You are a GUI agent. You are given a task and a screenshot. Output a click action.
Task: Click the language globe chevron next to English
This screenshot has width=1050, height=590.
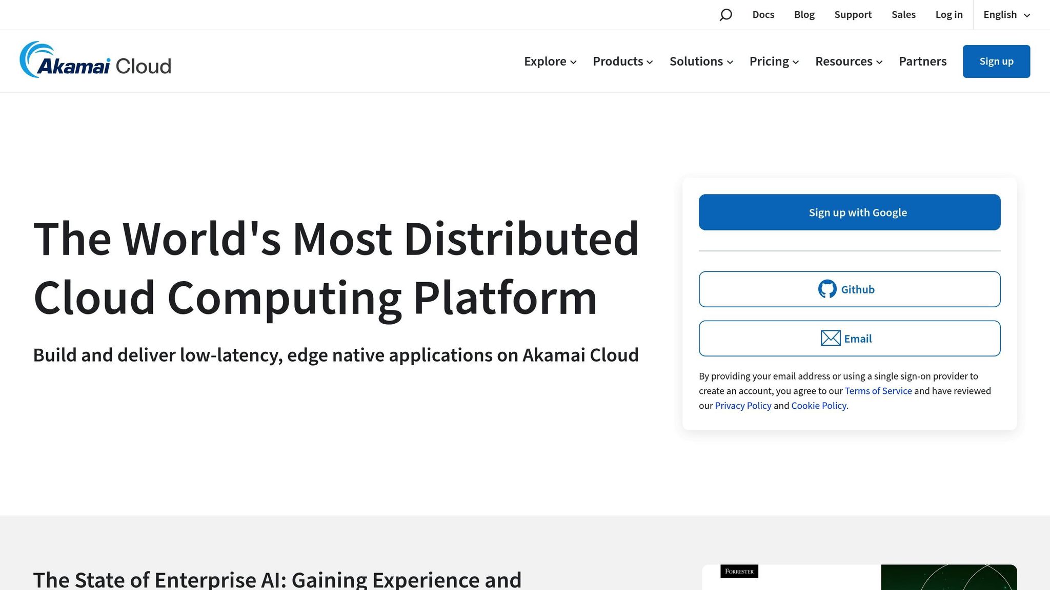(1026, 15)
